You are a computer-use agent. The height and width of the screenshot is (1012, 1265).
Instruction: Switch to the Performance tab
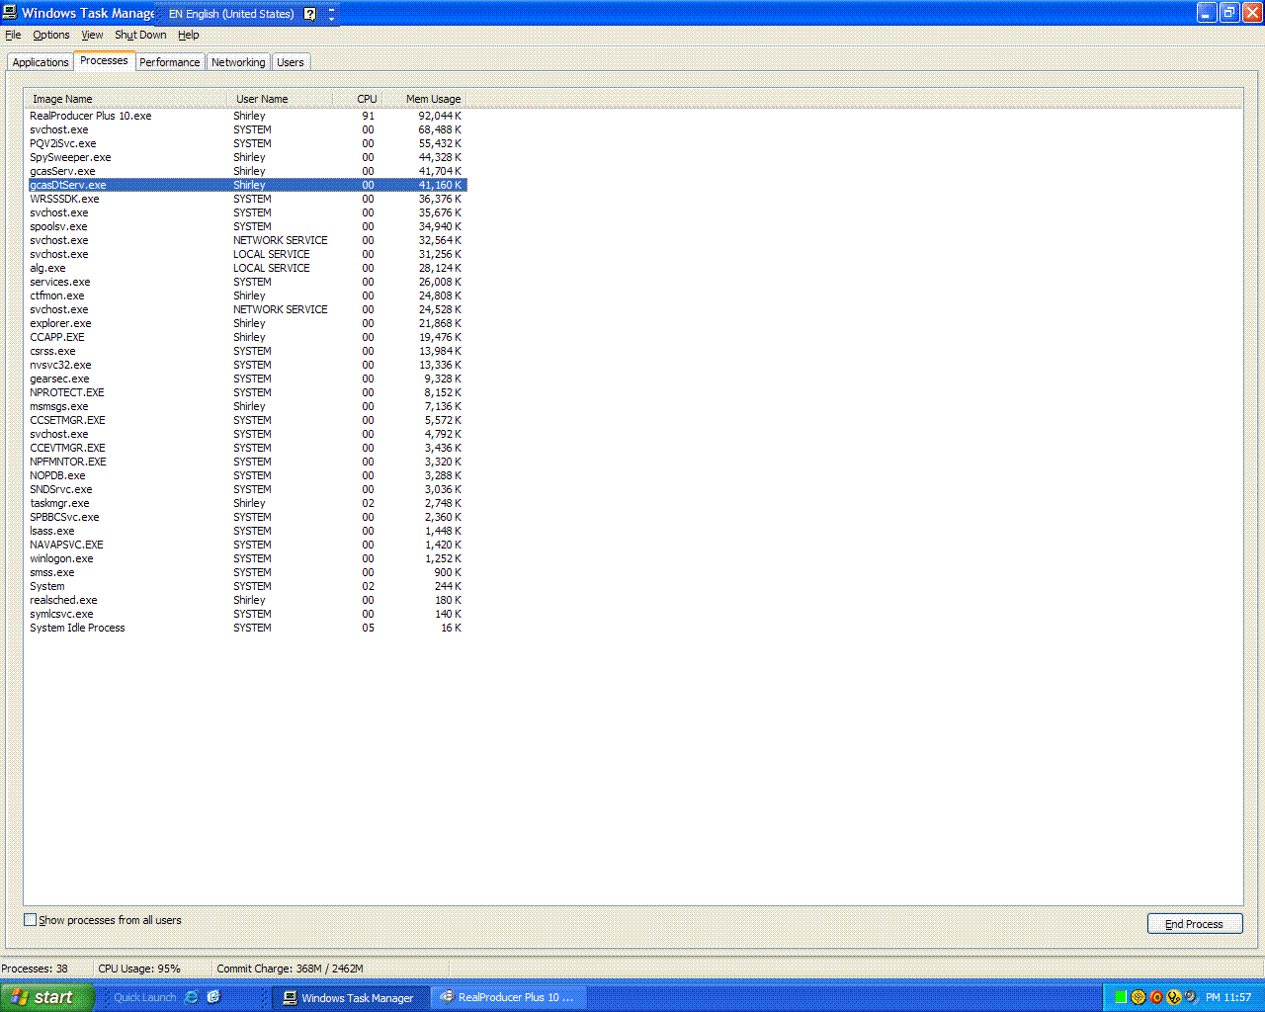[169, 62]
